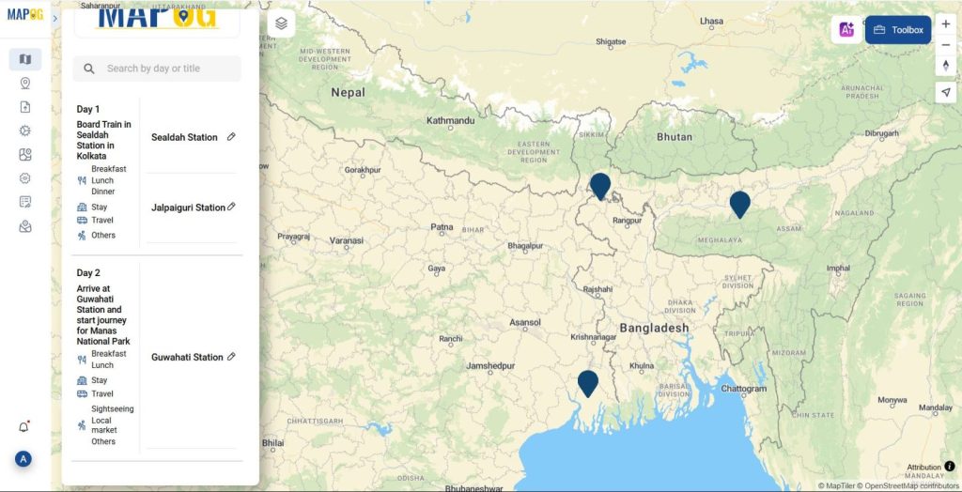
Task: Open the AI assistant purple icon
Action: point(846,29)
